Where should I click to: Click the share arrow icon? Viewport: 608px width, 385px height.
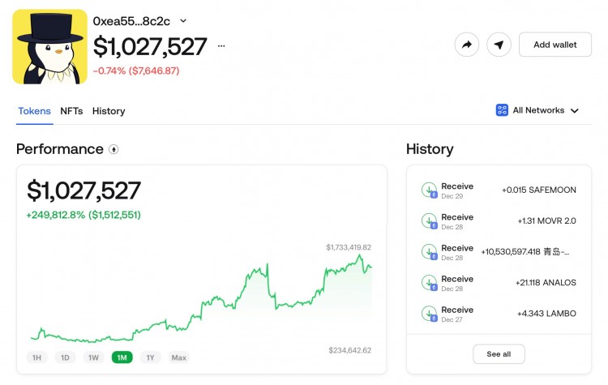(466, 45)
